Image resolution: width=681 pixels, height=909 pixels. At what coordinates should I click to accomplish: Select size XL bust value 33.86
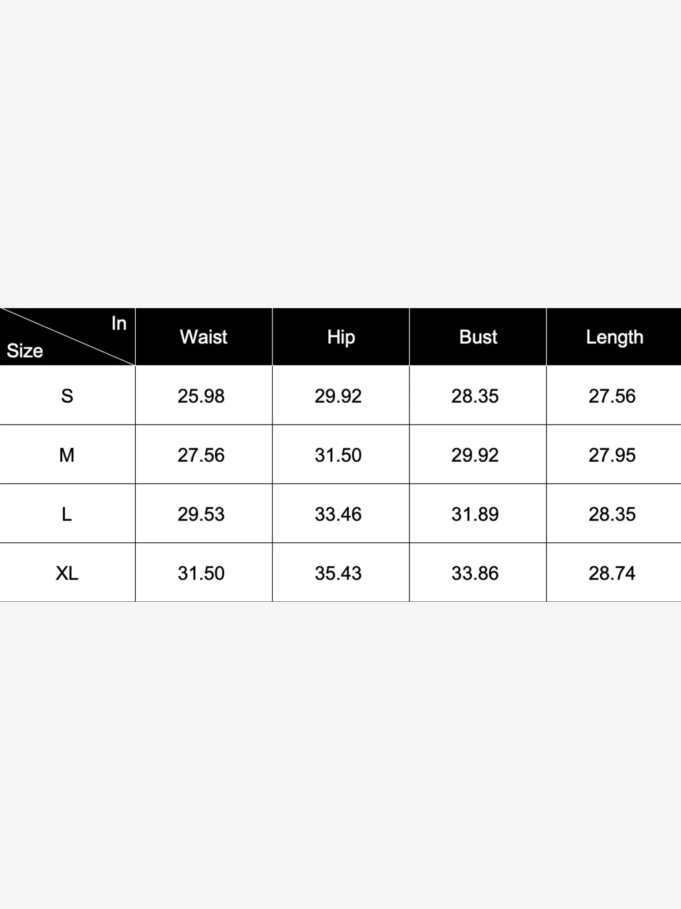tap(475, 573)
